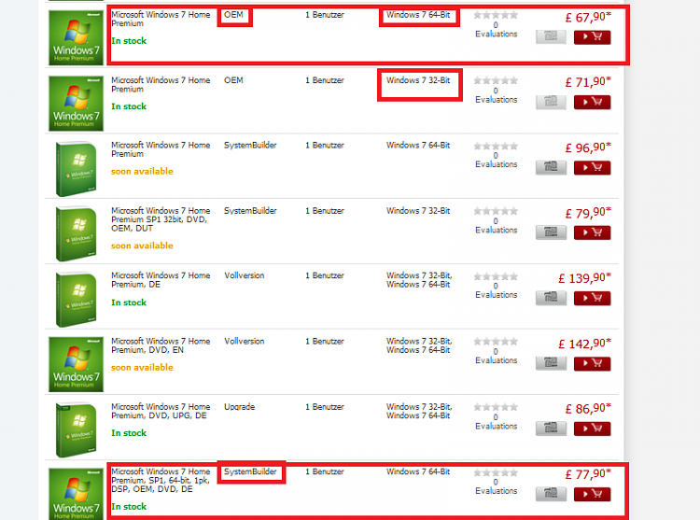Screen dimensions: 700x520
Task: Open the box image of the £ 79,90 SystemBuilder item
Action: (76, 234)
